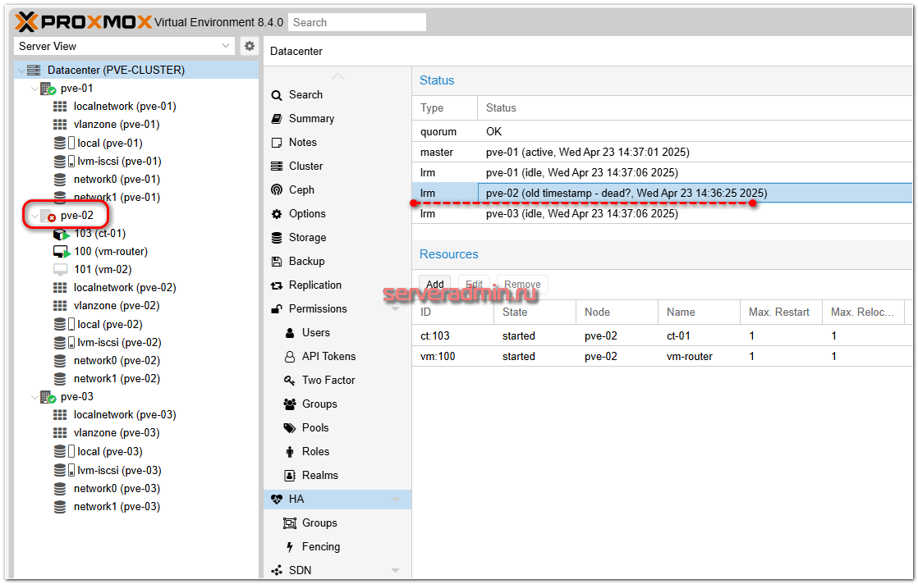This screenshot has width=918, height=584.
Task: Select vlanzone (pve-03) in the tree
Action: point(117,433)
